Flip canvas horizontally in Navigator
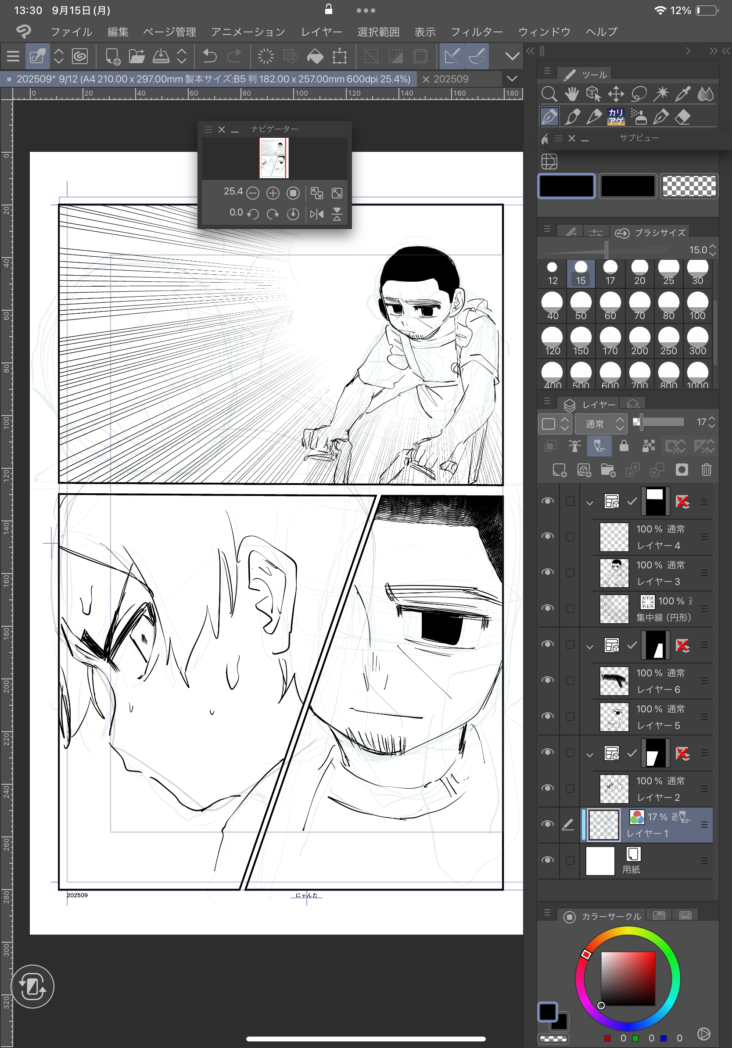This screenshot has height=1048, width=732. (316, 214)
